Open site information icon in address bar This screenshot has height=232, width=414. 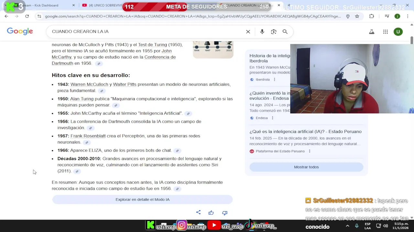pos(39,16)
